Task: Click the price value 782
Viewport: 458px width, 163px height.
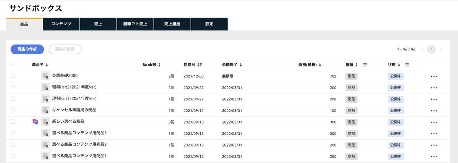Action: pos(333,76)
